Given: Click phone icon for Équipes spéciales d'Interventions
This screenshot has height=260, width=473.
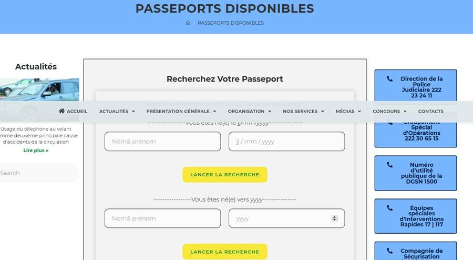Looking at the screenshot, I should pos(389,208).
